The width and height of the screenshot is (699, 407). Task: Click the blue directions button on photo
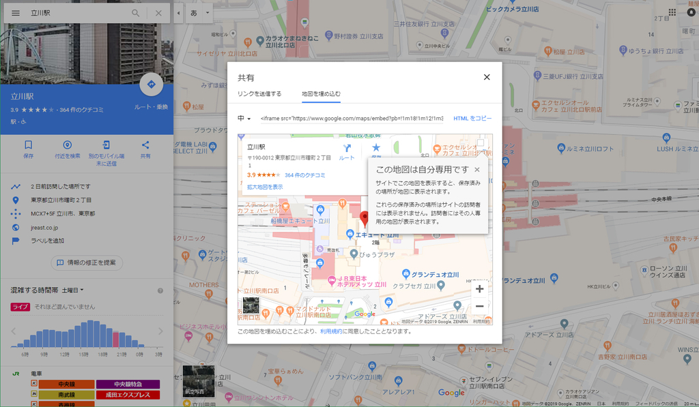point(151,84)
